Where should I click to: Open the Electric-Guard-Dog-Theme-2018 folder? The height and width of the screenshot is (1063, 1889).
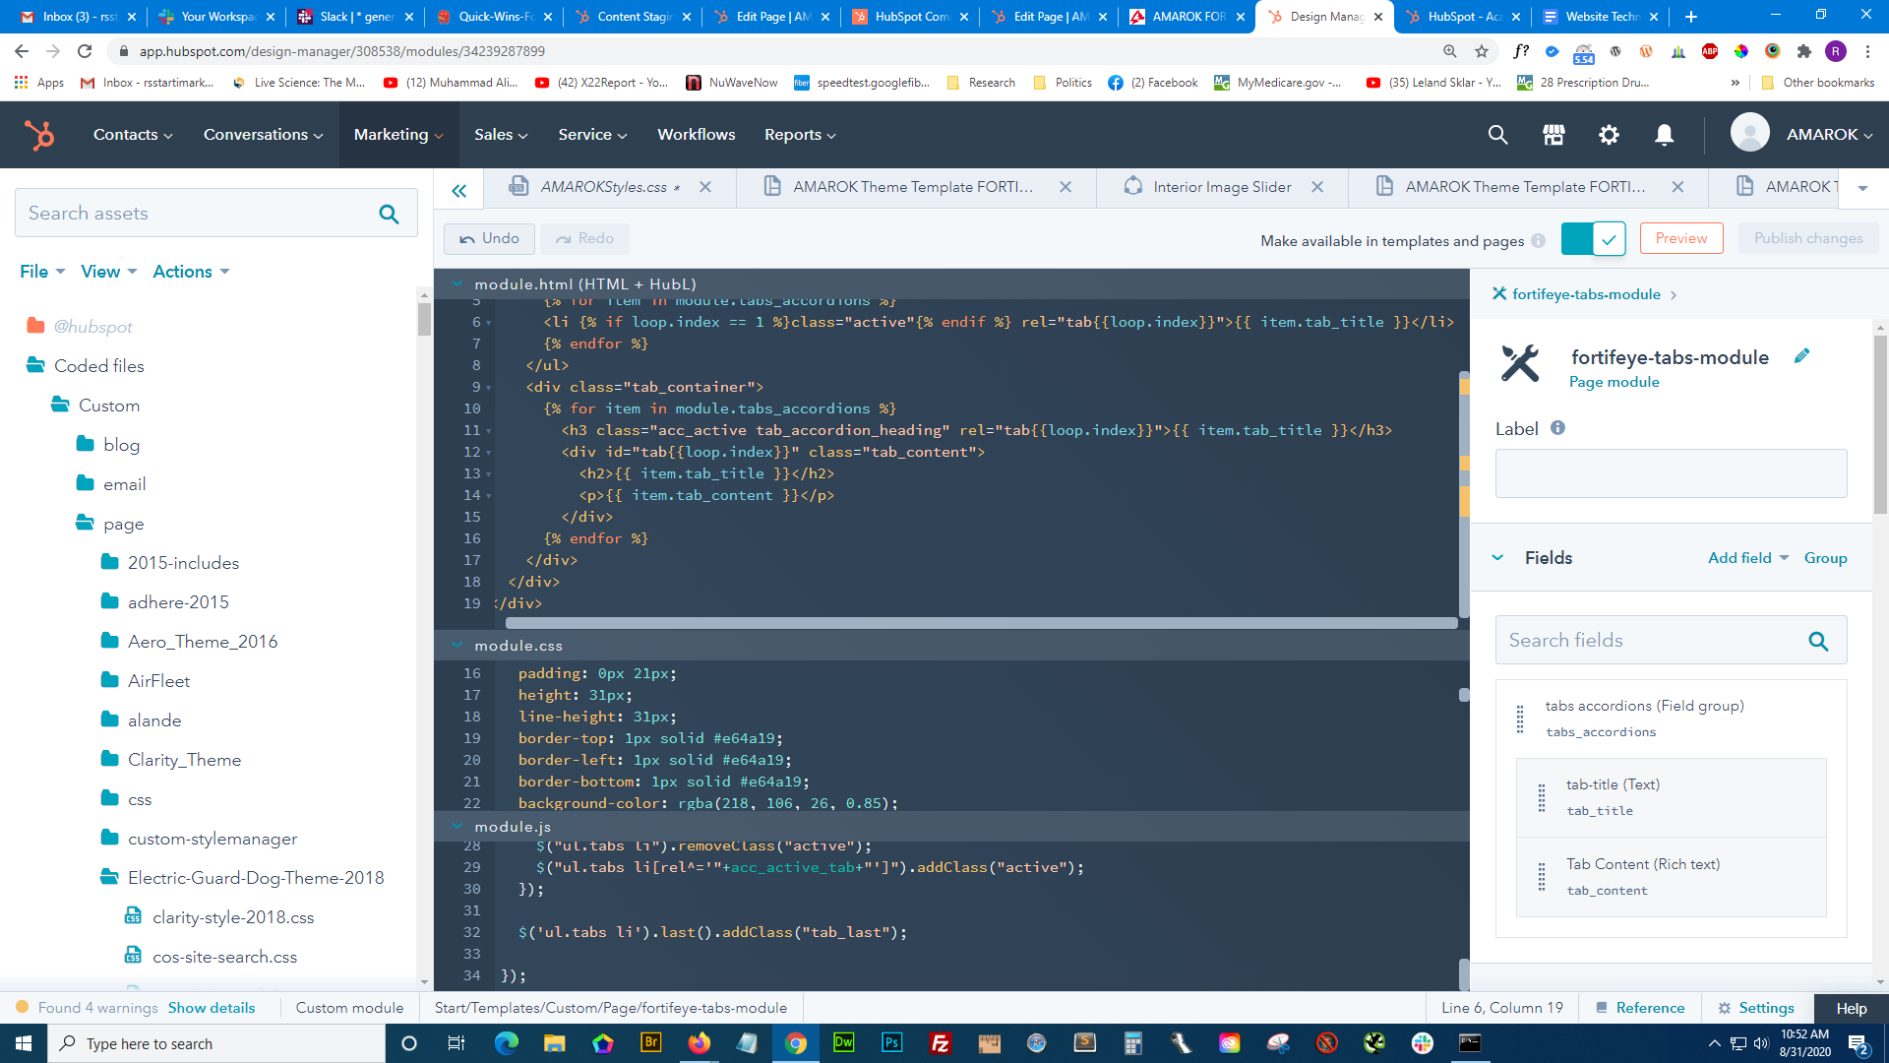click(255, 878)
